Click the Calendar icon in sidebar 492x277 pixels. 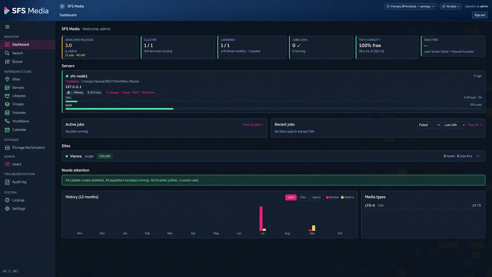pyautogui.click(x=7, y=130)
